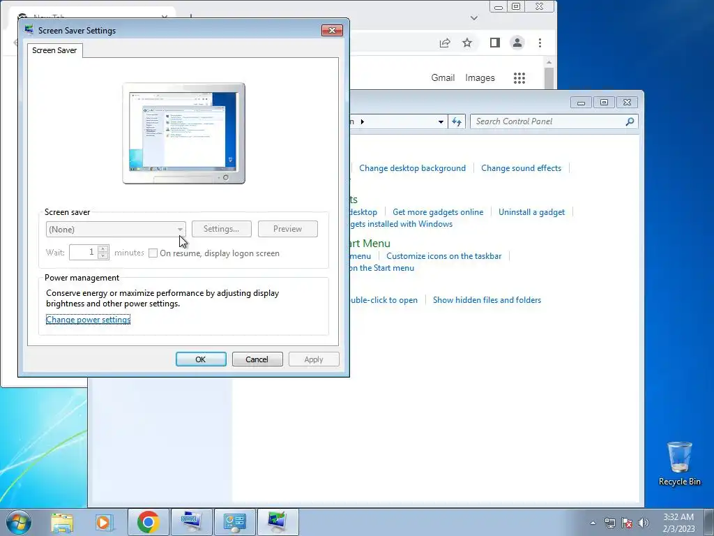Open Customize icons on the taskbar link

pos(444,256)
